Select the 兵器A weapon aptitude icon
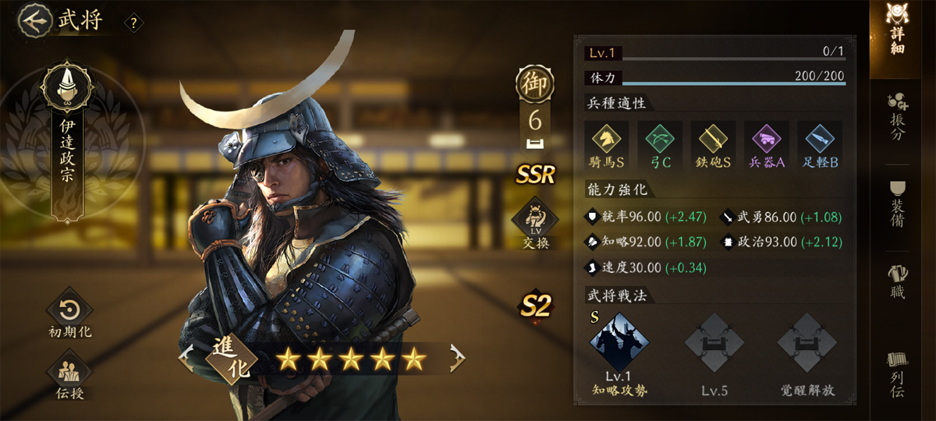 (x=765, y=145)
